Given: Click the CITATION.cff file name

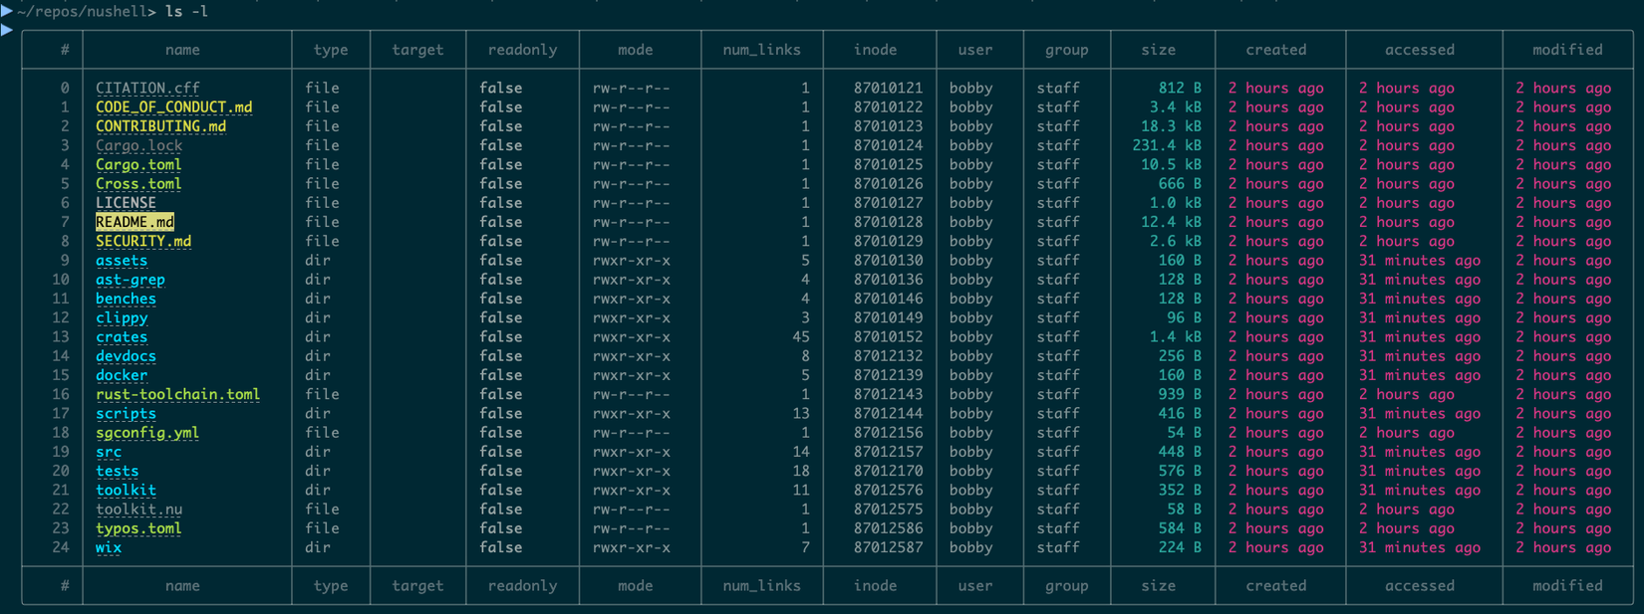Looking at the screenshot, I should (x=147, y=88).
